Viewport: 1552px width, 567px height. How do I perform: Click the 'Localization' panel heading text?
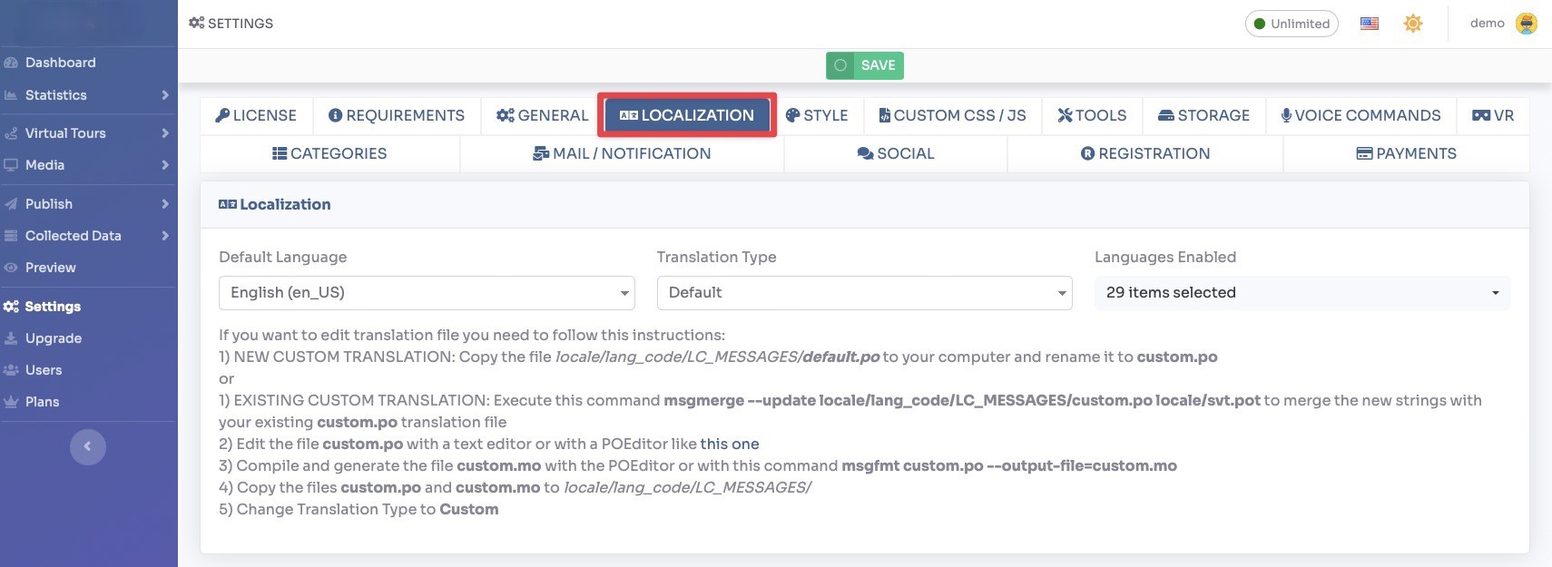click(285, 205)
